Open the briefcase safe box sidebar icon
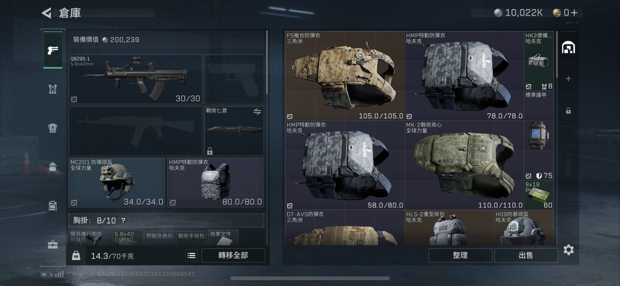The width and height of the screenshot is (620, 286). [x=53, y=245]
